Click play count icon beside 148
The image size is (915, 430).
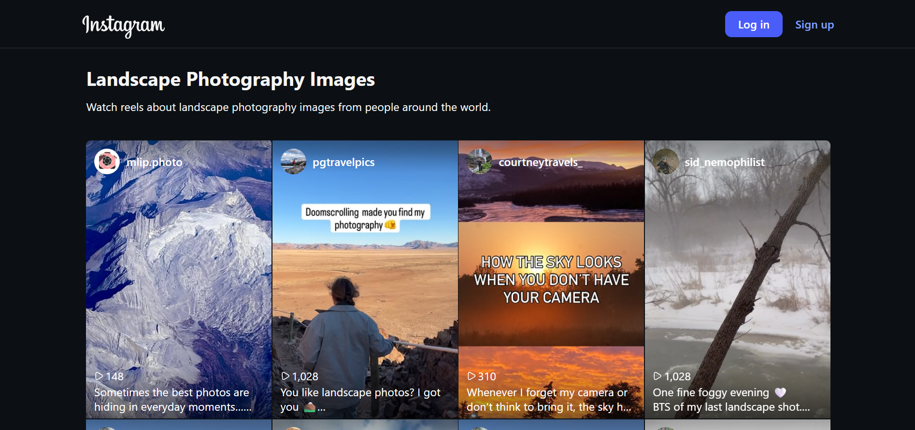(x=99, y=376)
